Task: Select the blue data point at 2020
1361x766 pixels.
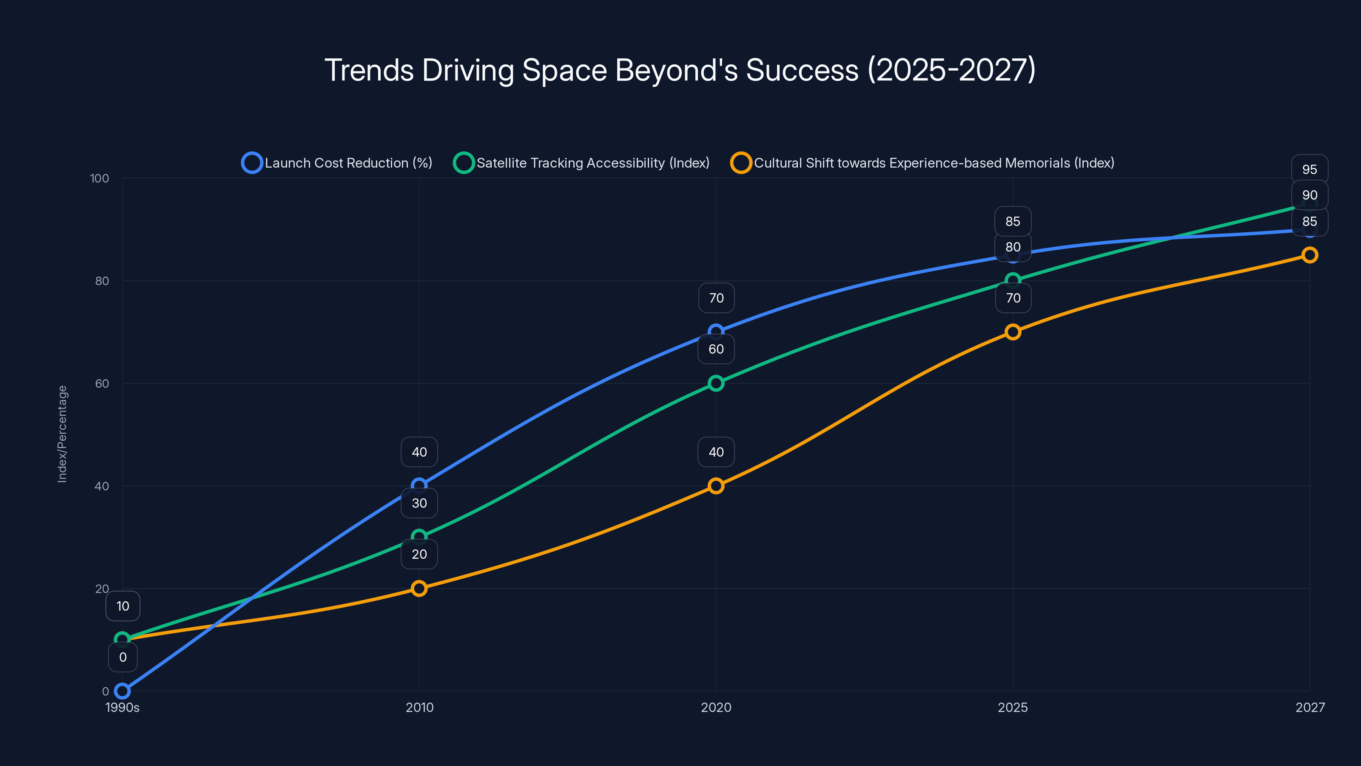Action: click(716, 332)
